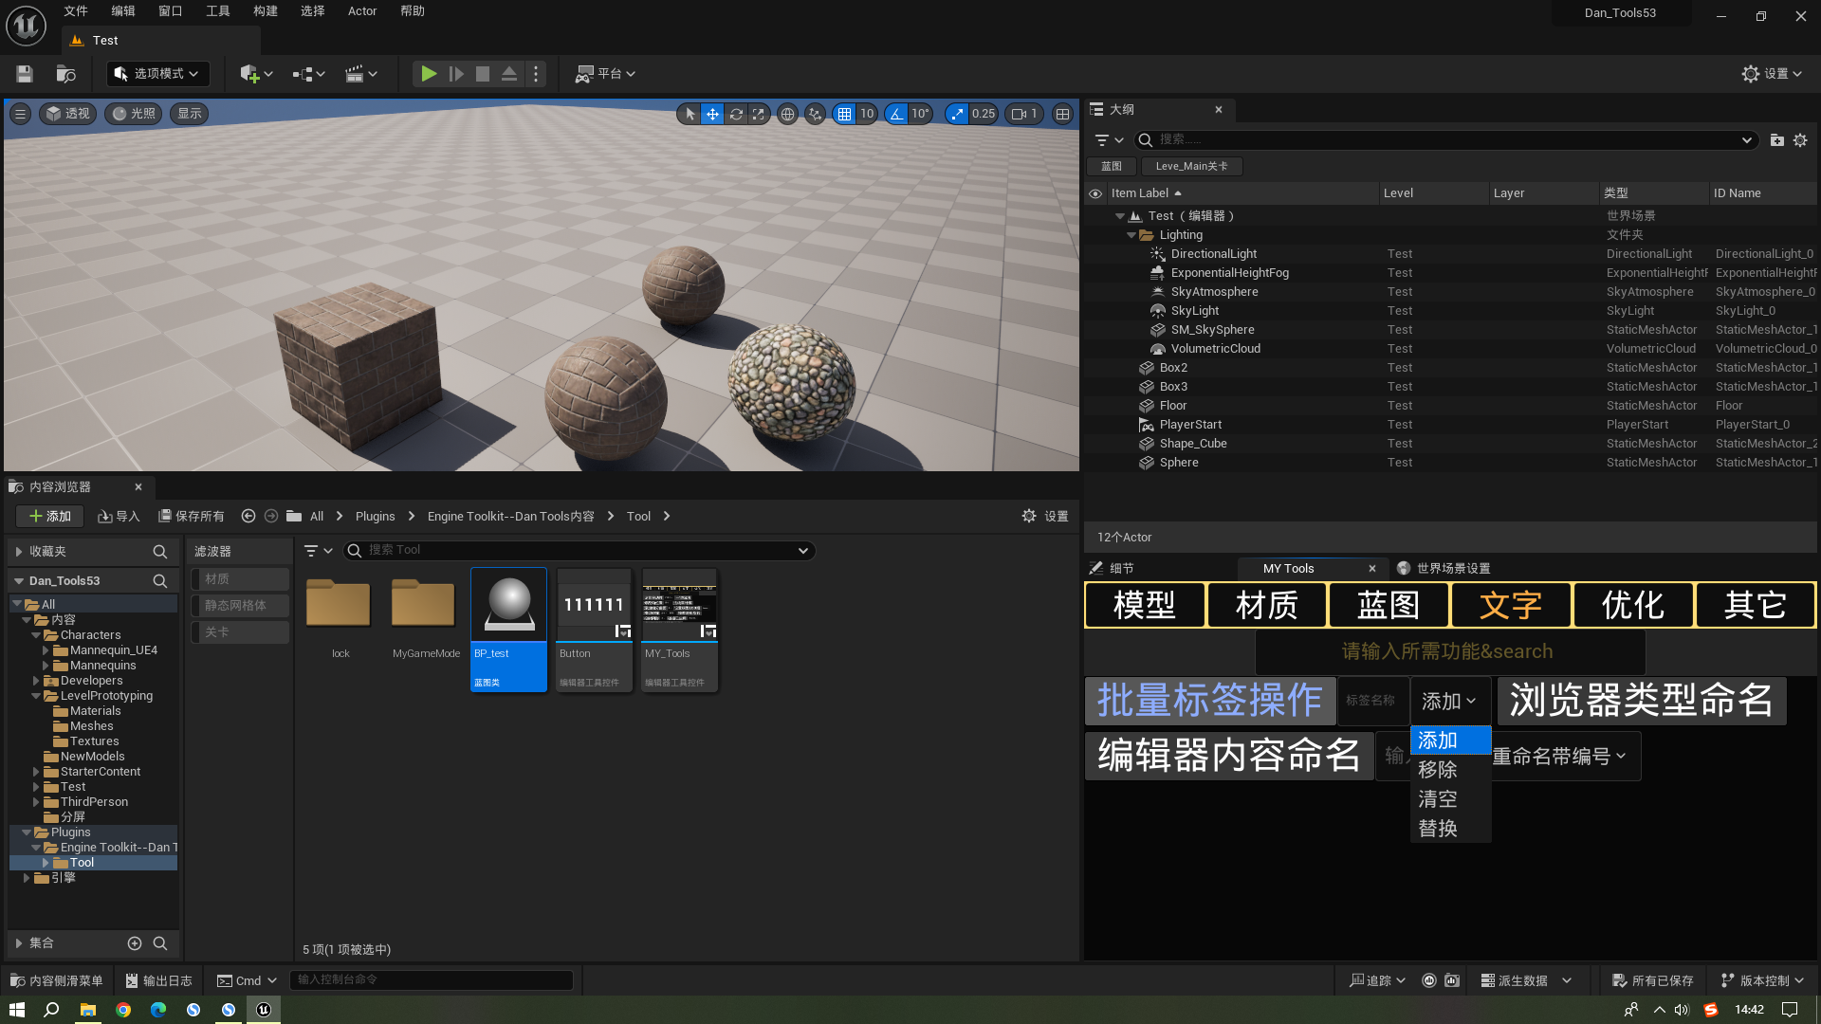1821x1024 pixels.
Task: Click the 添加 button in Content Browser
Action: point(50,517)
